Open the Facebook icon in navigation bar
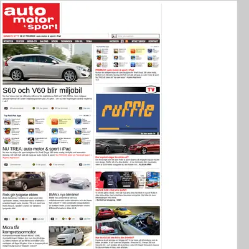Viewport: 249px width, 249px height. coord(122,41)
